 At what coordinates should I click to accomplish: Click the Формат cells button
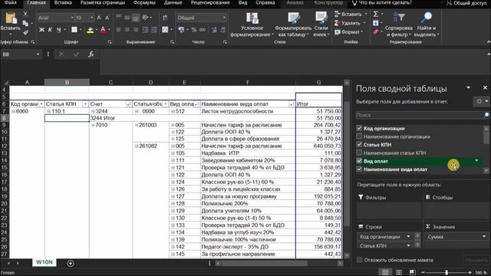(348, 32)
